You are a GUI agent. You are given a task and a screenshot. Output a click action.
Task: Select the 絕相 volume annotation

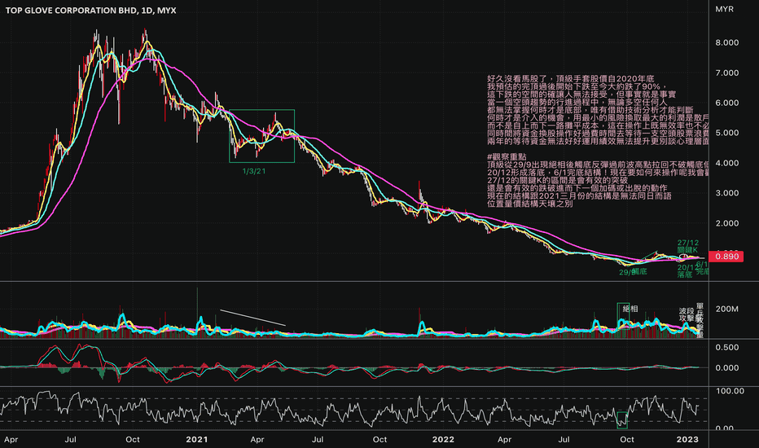[630, 309]
